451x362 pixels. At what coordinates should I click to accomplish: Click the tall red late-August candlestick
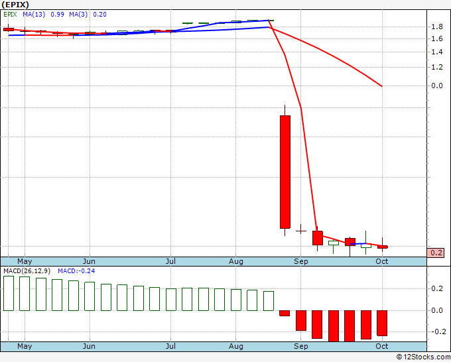pyautogui.click(x=285, y=172)
